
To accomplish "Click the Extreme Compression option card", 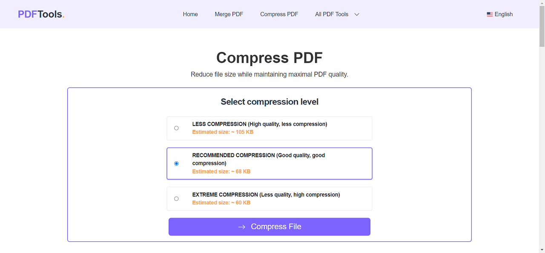I will (x=269, y=198).
